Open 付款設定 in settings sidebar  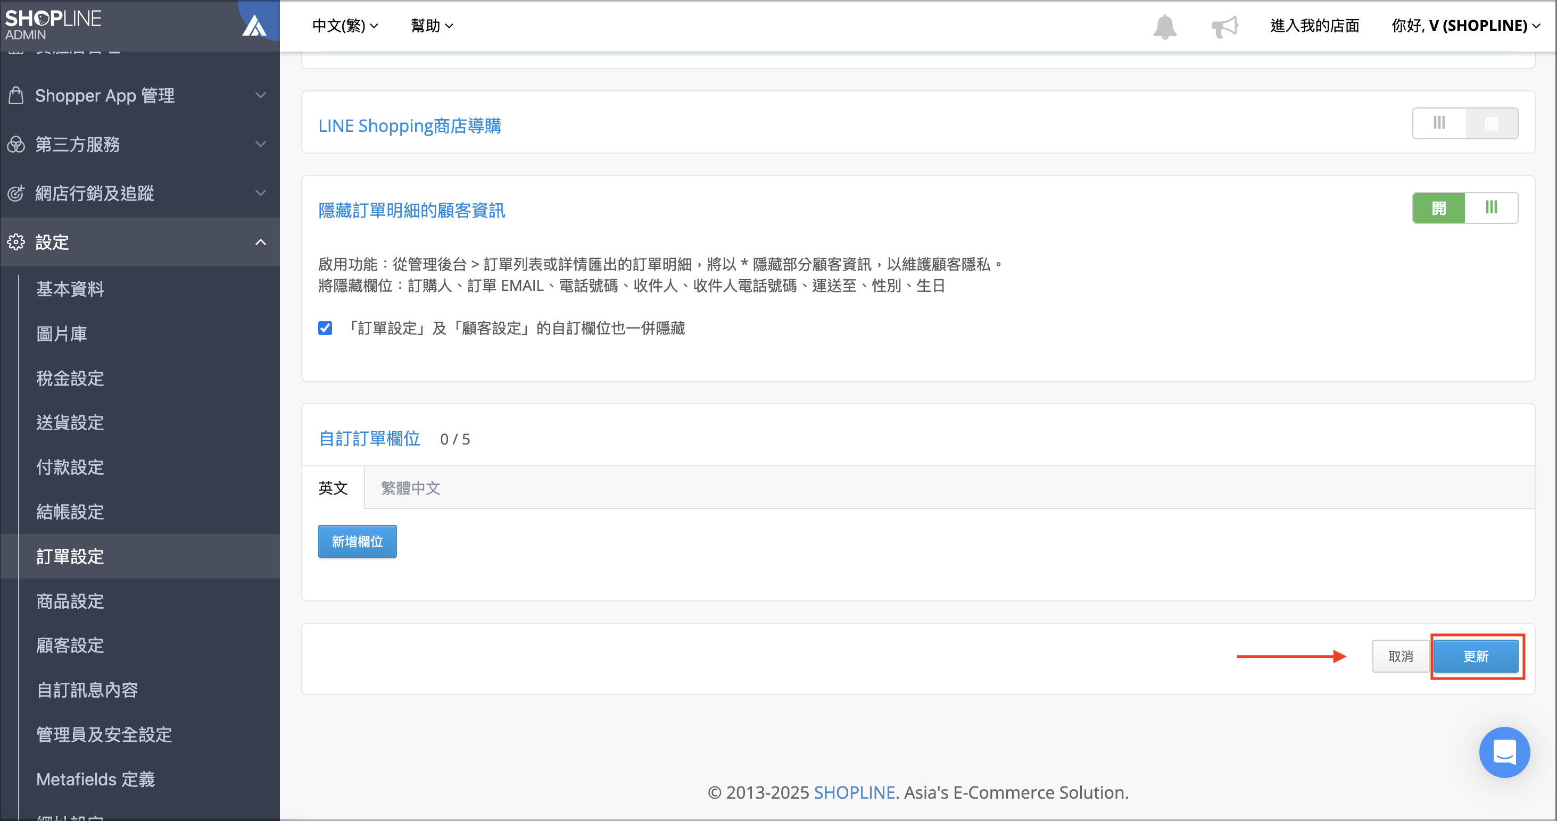(x=70, y=467)
